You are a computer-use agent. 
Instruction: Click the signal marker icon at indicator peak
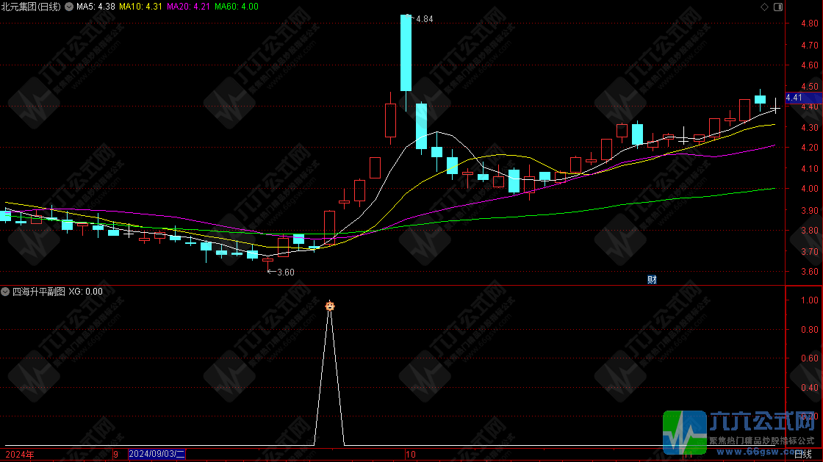point(330,306)
